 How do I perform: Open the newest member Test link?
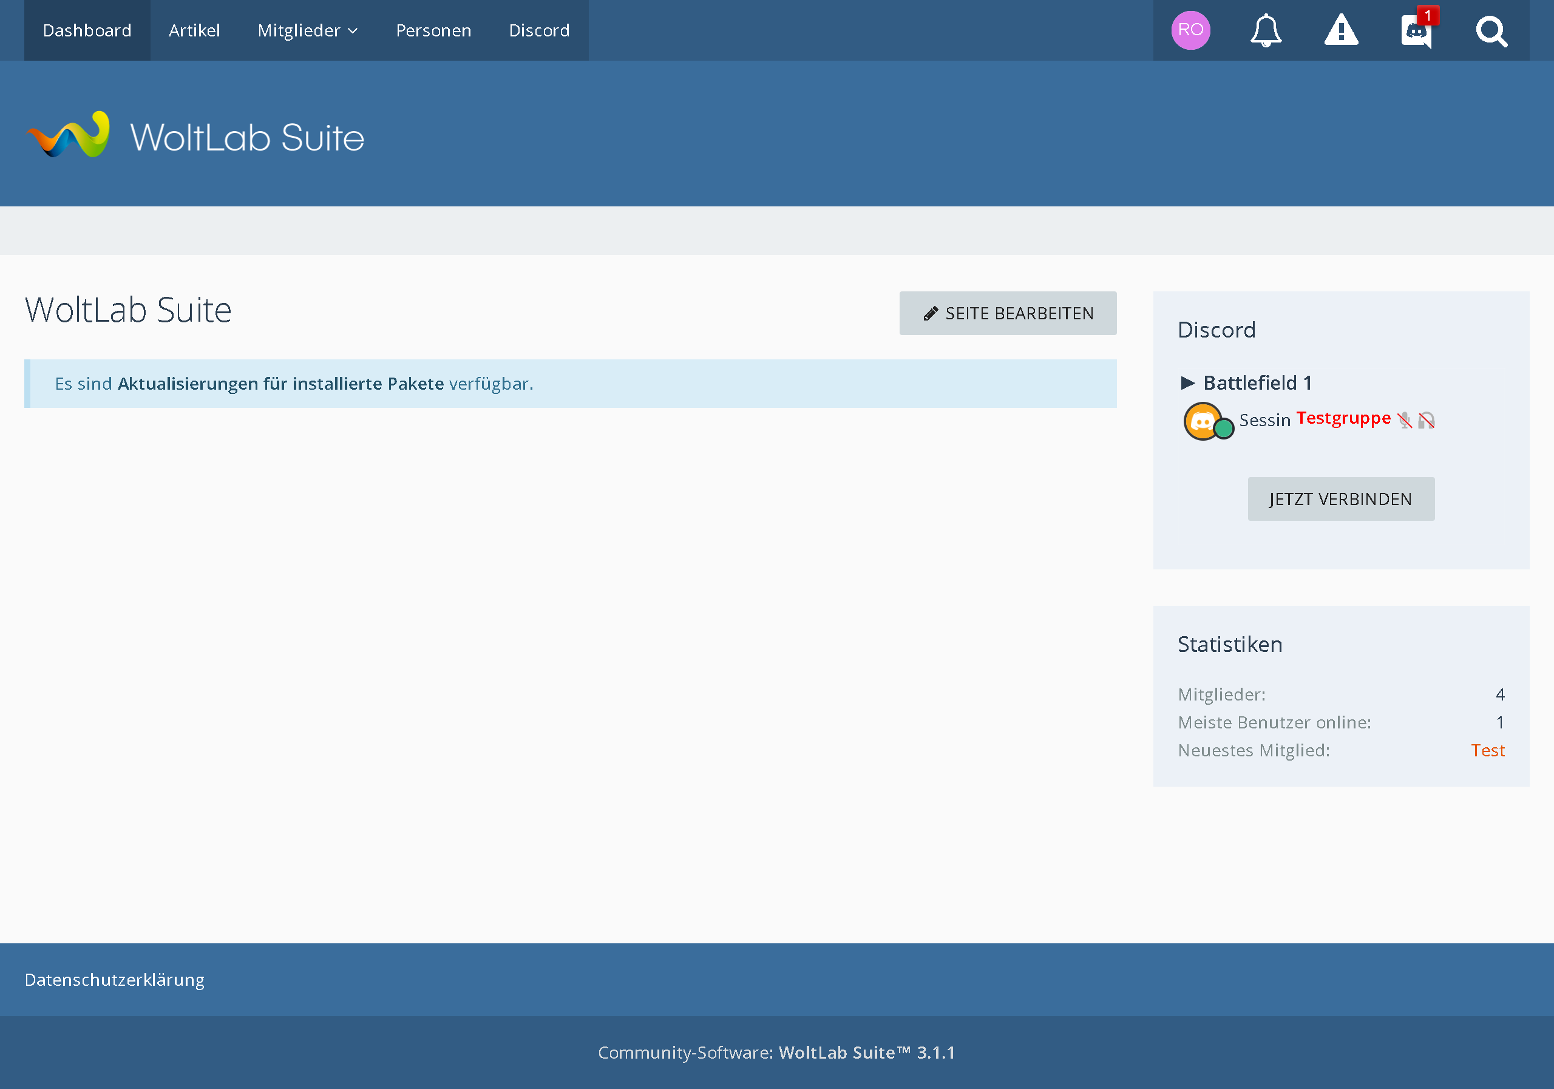coord(1487,751)
